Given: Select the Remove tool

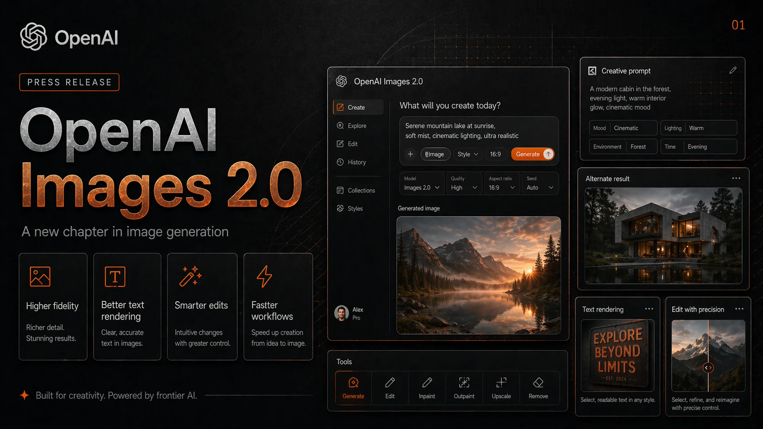Looking at the screenshot, I should click(x=538, y=388).
